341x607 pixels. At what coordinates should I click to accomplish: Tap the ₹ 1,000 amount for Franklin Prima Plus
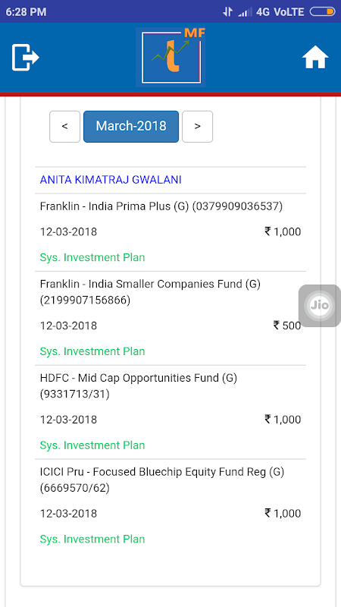pyautogui.click(x=283, y=232)
